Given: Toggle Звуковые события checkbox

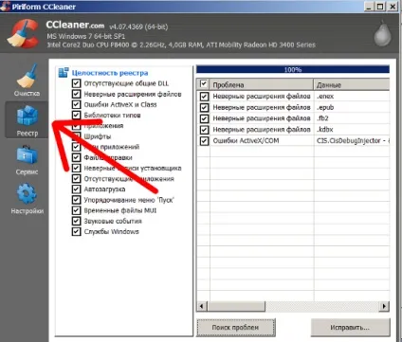Looking at the screenshot, I should 76,221.
